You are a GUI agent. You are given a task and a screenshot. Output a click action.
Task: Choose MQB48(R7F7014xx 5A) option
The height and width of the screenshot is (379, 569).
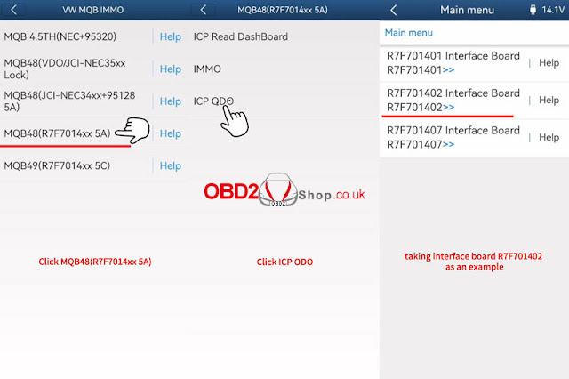point(57,133)
